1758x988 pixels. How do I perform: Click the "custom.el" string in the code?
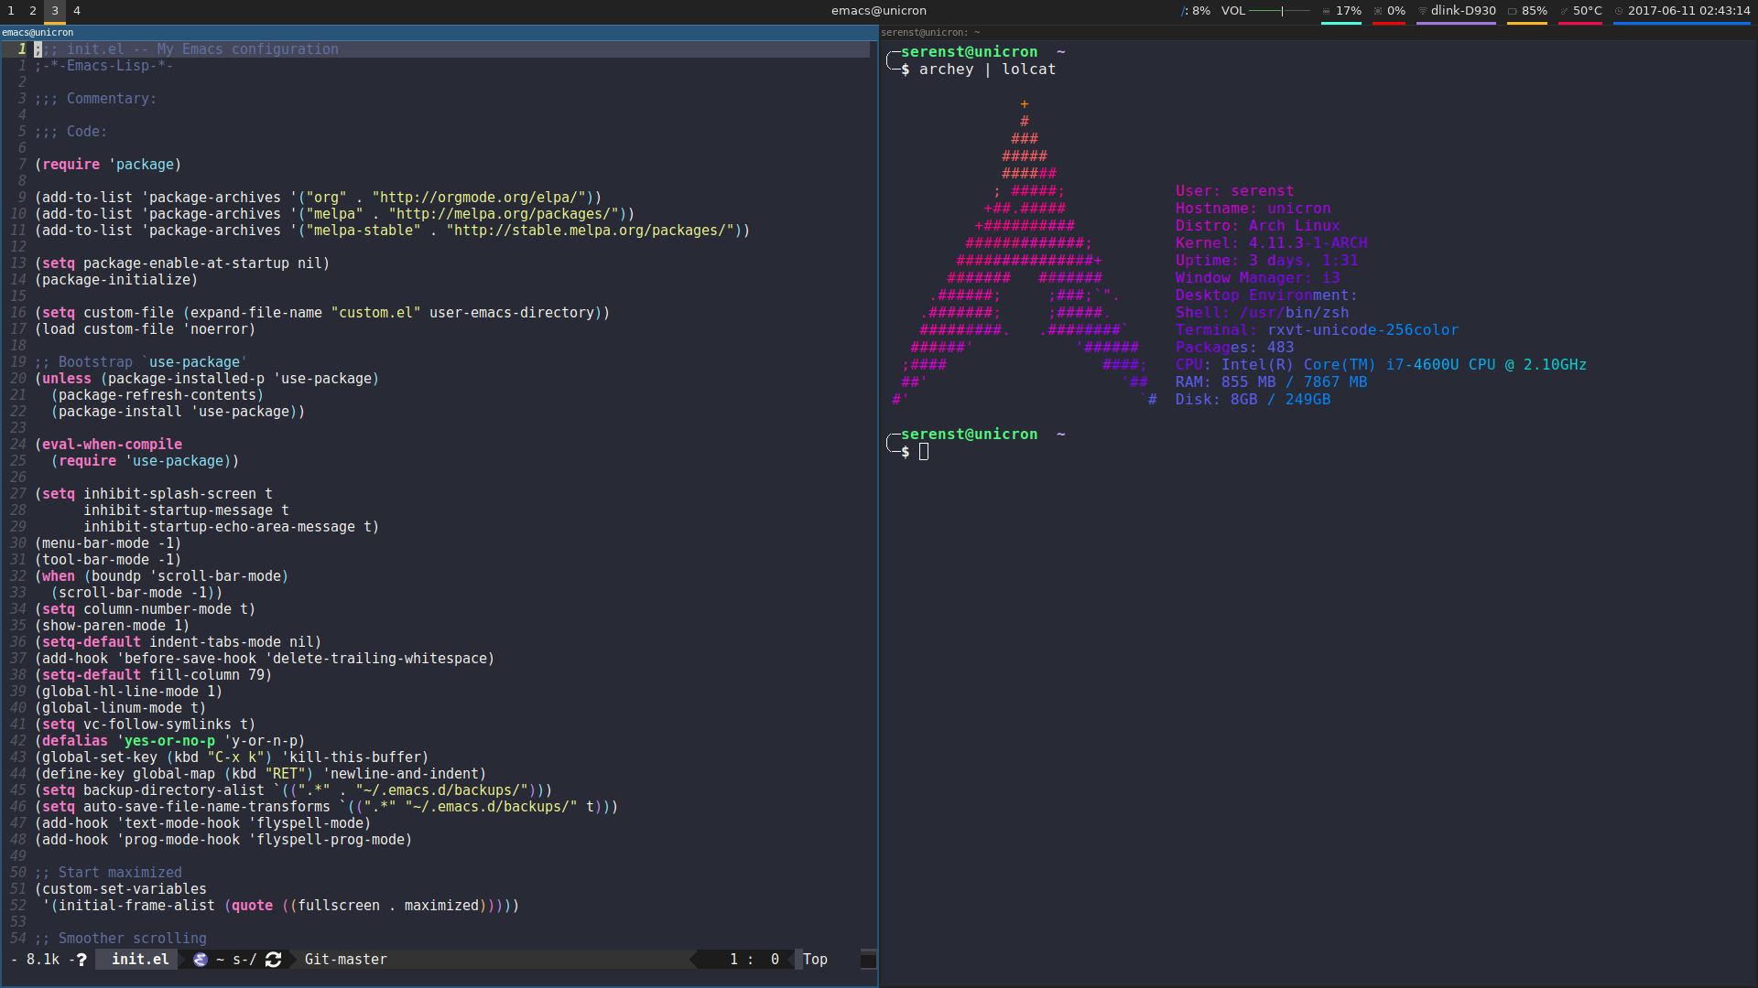(376, 313)
